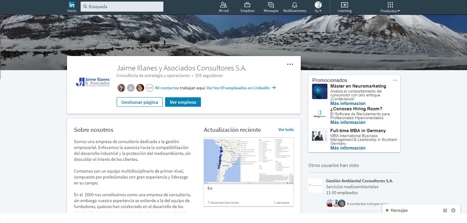Screen dimensions: 467x223
Task: Open the ¿Conoces Hiring Room? ad title
Action: (x=356, y=109)
